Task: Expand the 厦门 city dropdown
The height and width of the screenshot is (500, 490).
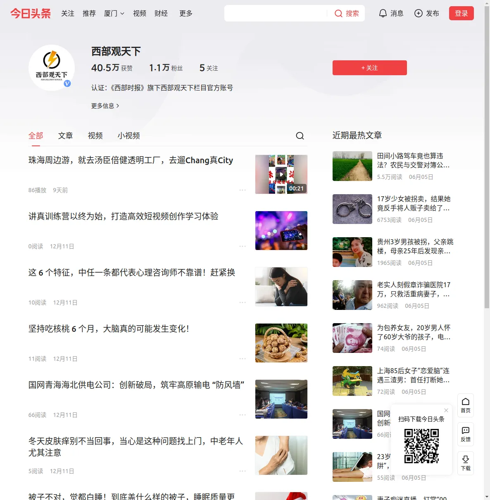Action: (x=114, y=13)
